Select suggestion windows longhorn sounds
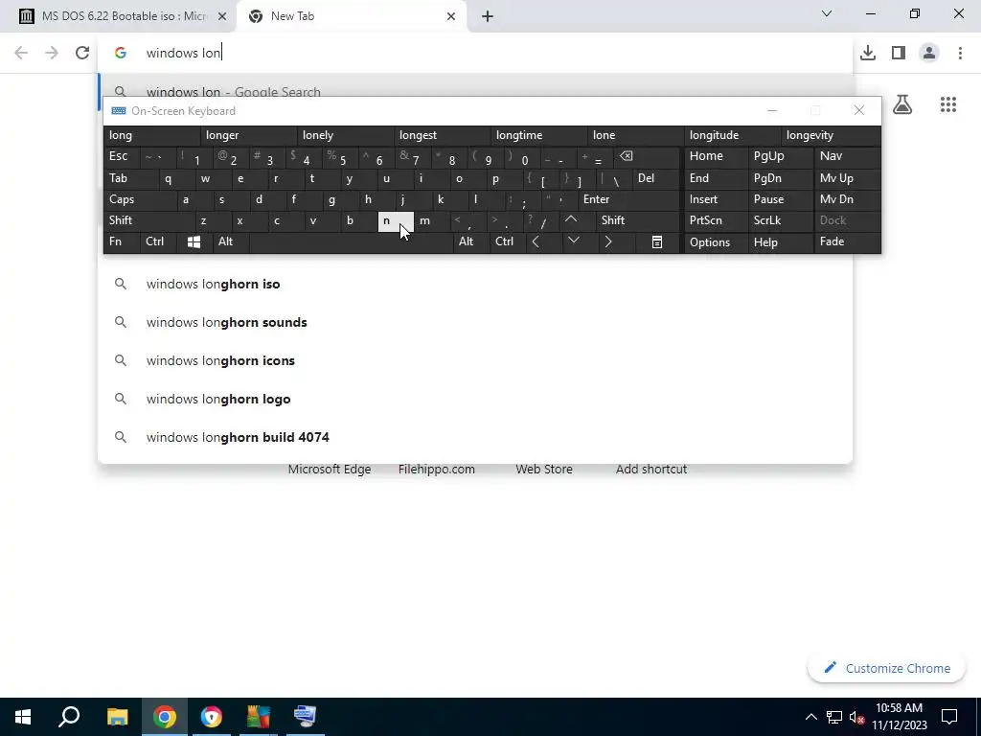 click(475, 322)
